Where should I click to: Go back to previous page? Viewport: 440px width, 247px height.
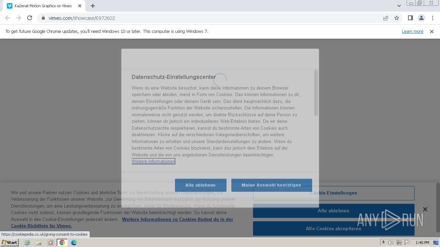(8, 18)
